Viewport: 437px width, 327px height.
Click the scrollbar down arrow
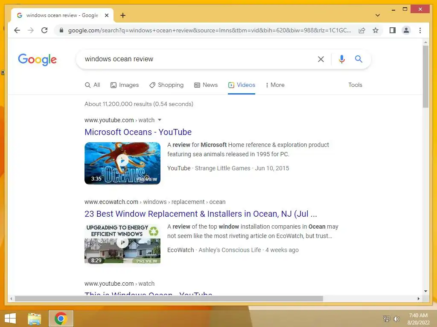tap(425, 291)
